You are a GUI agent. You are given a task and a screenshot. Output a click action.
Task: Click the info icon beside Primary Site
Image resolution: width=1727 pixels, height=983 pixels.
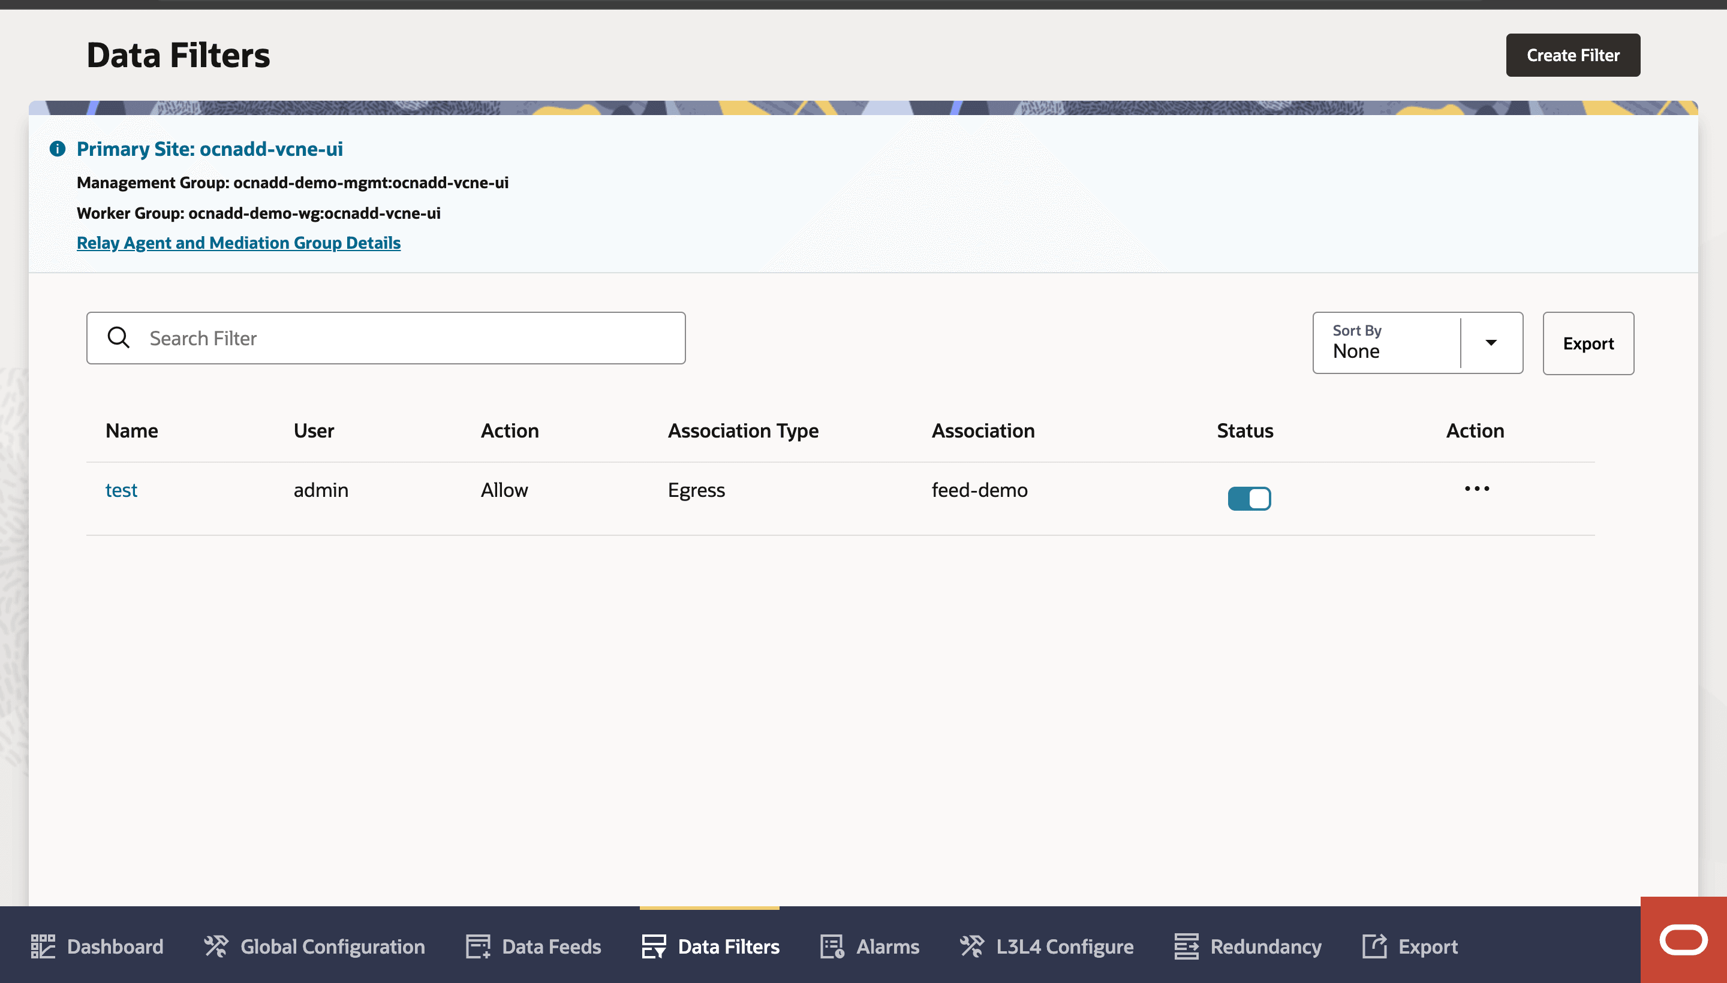(x=58, y=149)
